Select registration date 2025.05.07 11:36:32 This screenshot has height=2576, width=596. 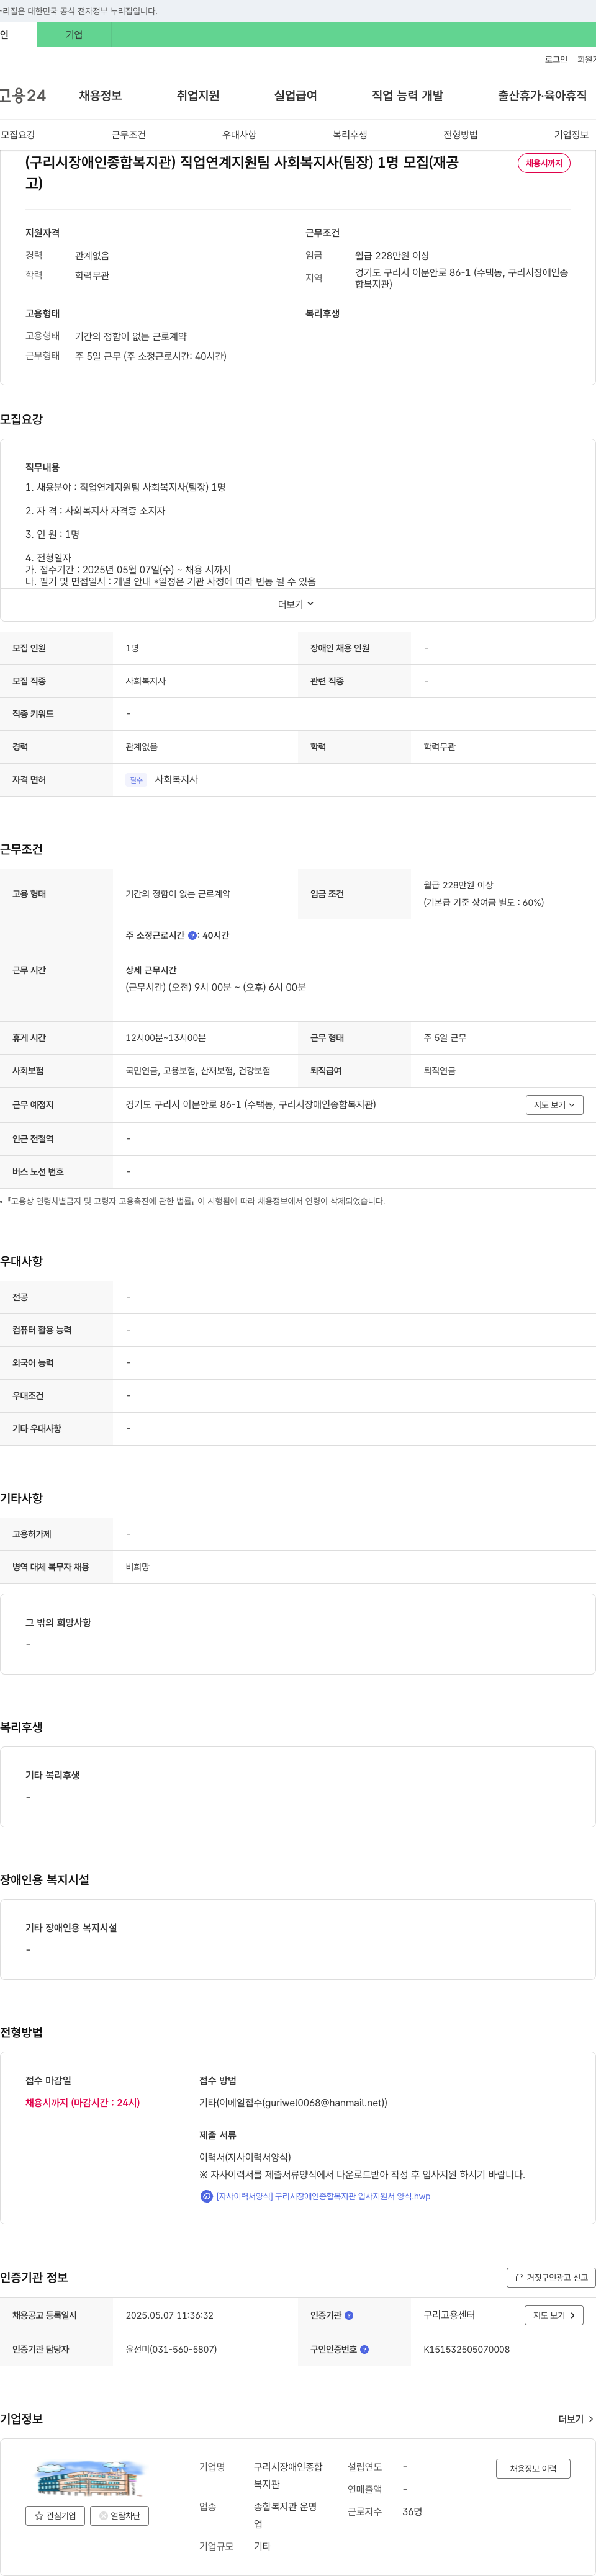pyautogui.click(x=169, y=2316)
